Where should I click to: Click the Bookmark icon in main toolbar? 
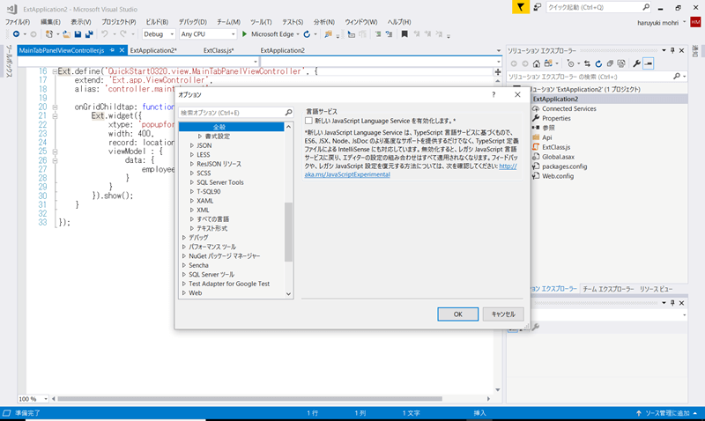click(x=404, y=34)
